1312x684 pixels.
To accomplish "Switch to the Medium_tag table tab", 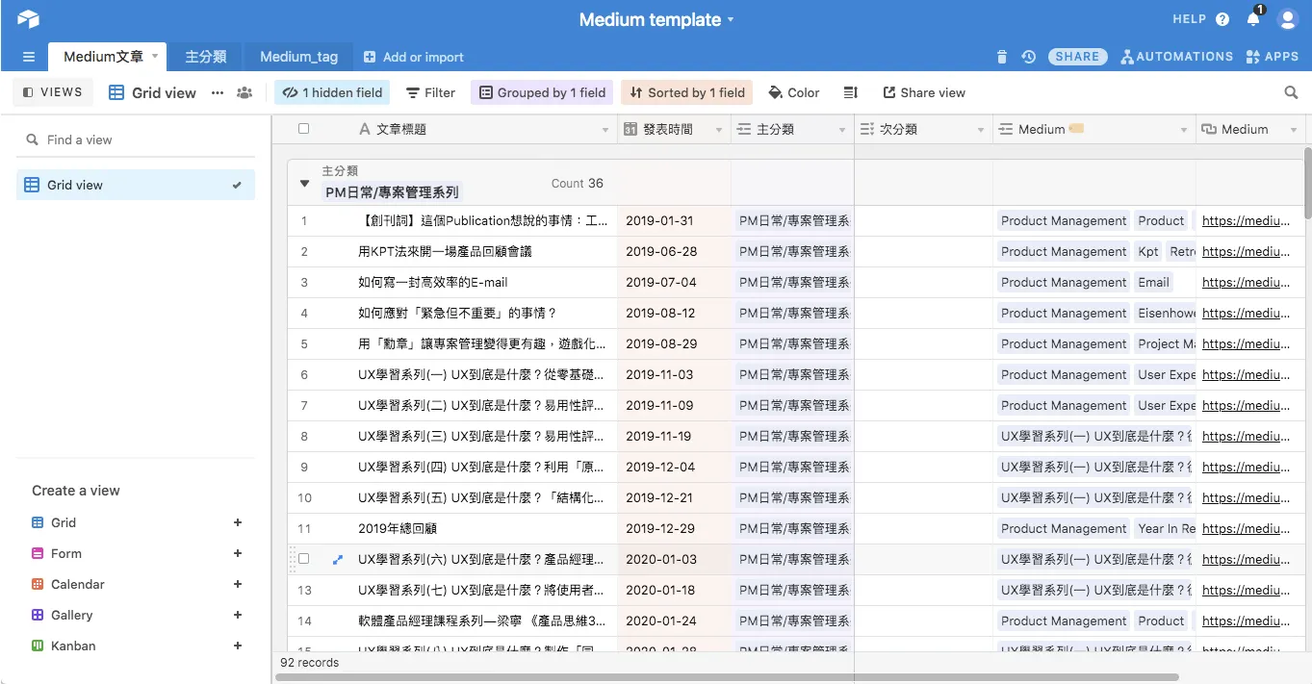I will click(x=298, y=57).
